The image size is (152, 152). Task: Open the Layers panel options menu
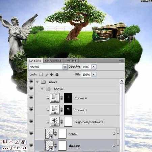[x=122, y=61]
